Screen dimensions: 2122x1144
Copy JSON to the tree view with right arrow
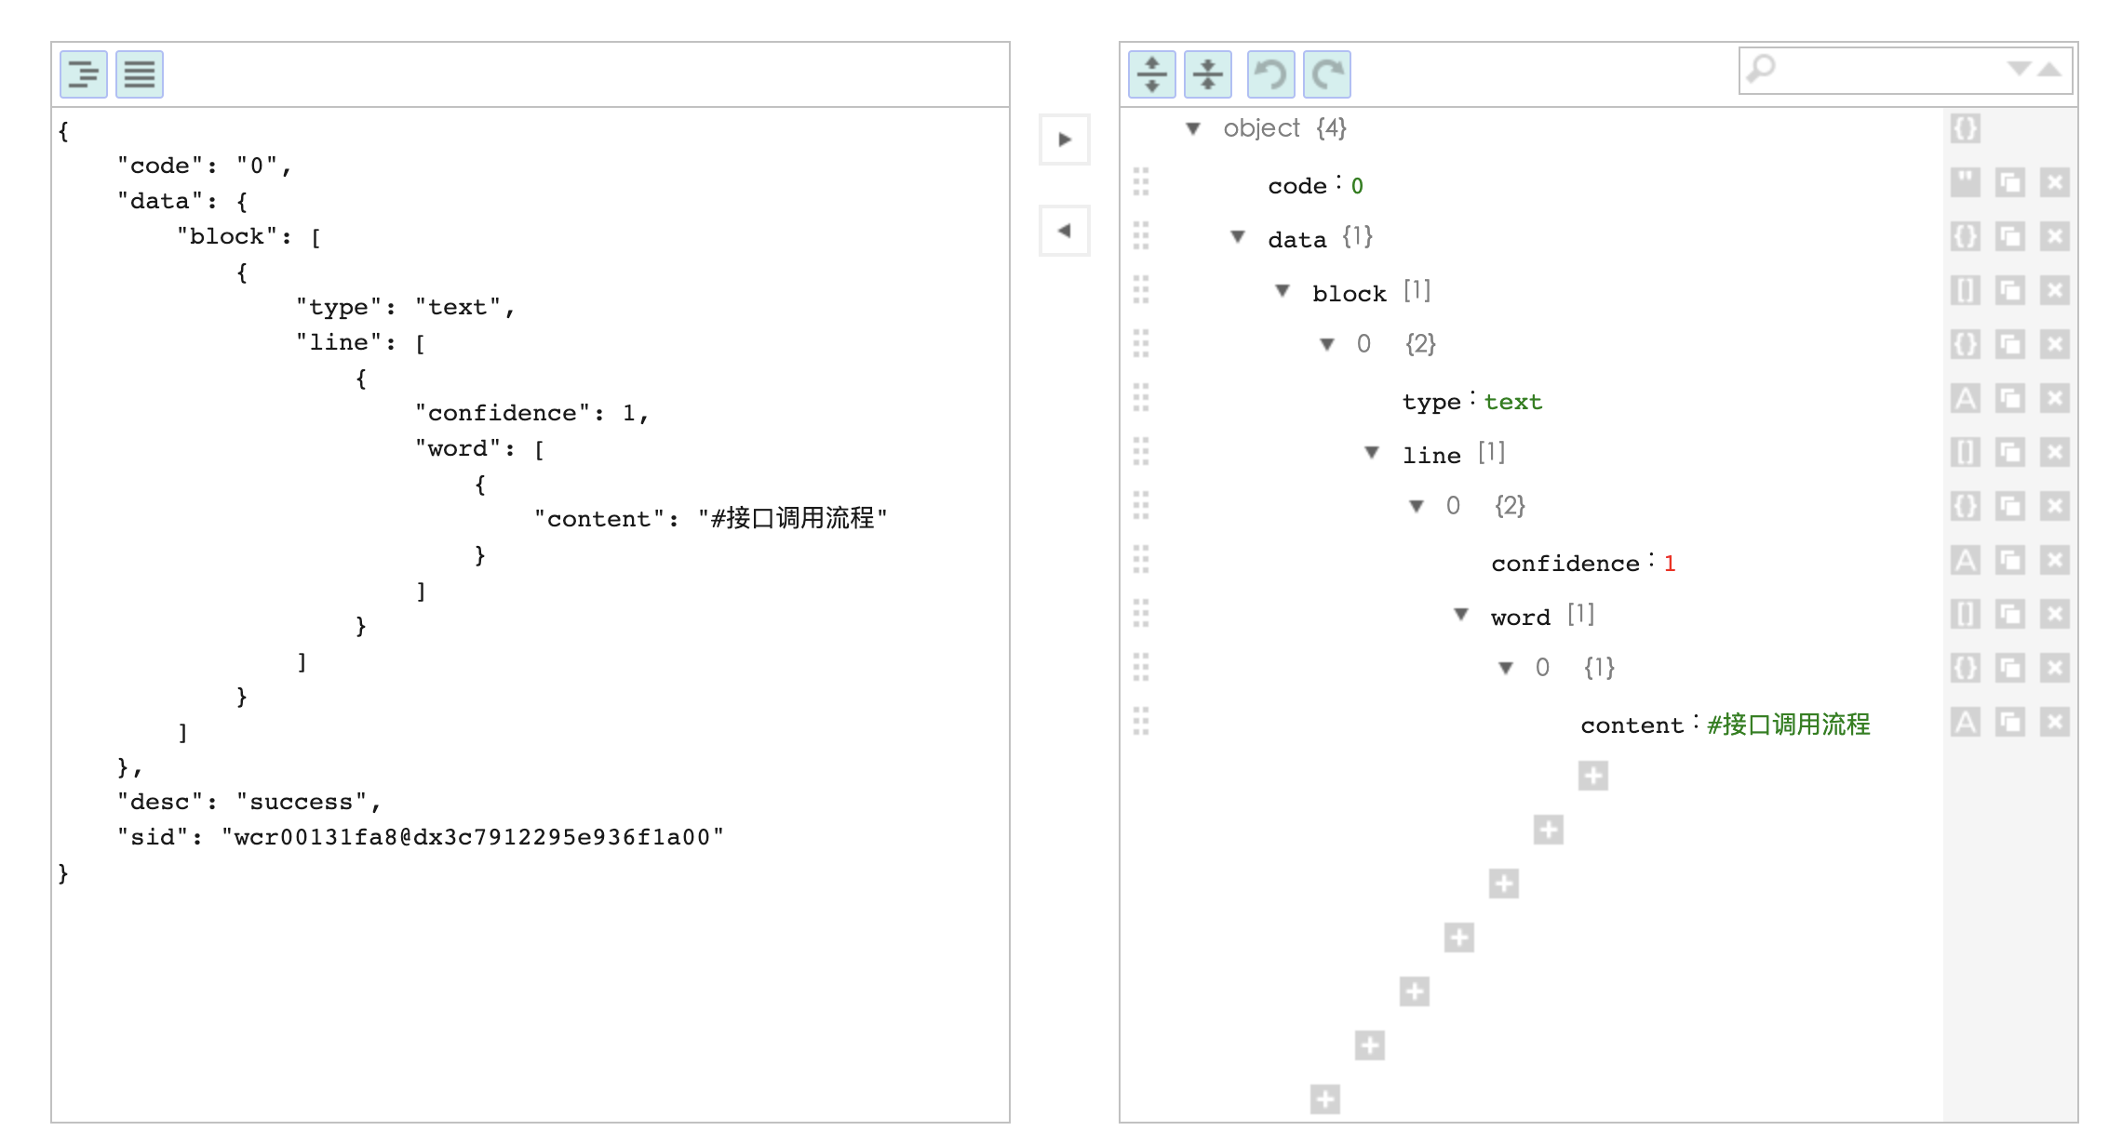pos(1065,140)
